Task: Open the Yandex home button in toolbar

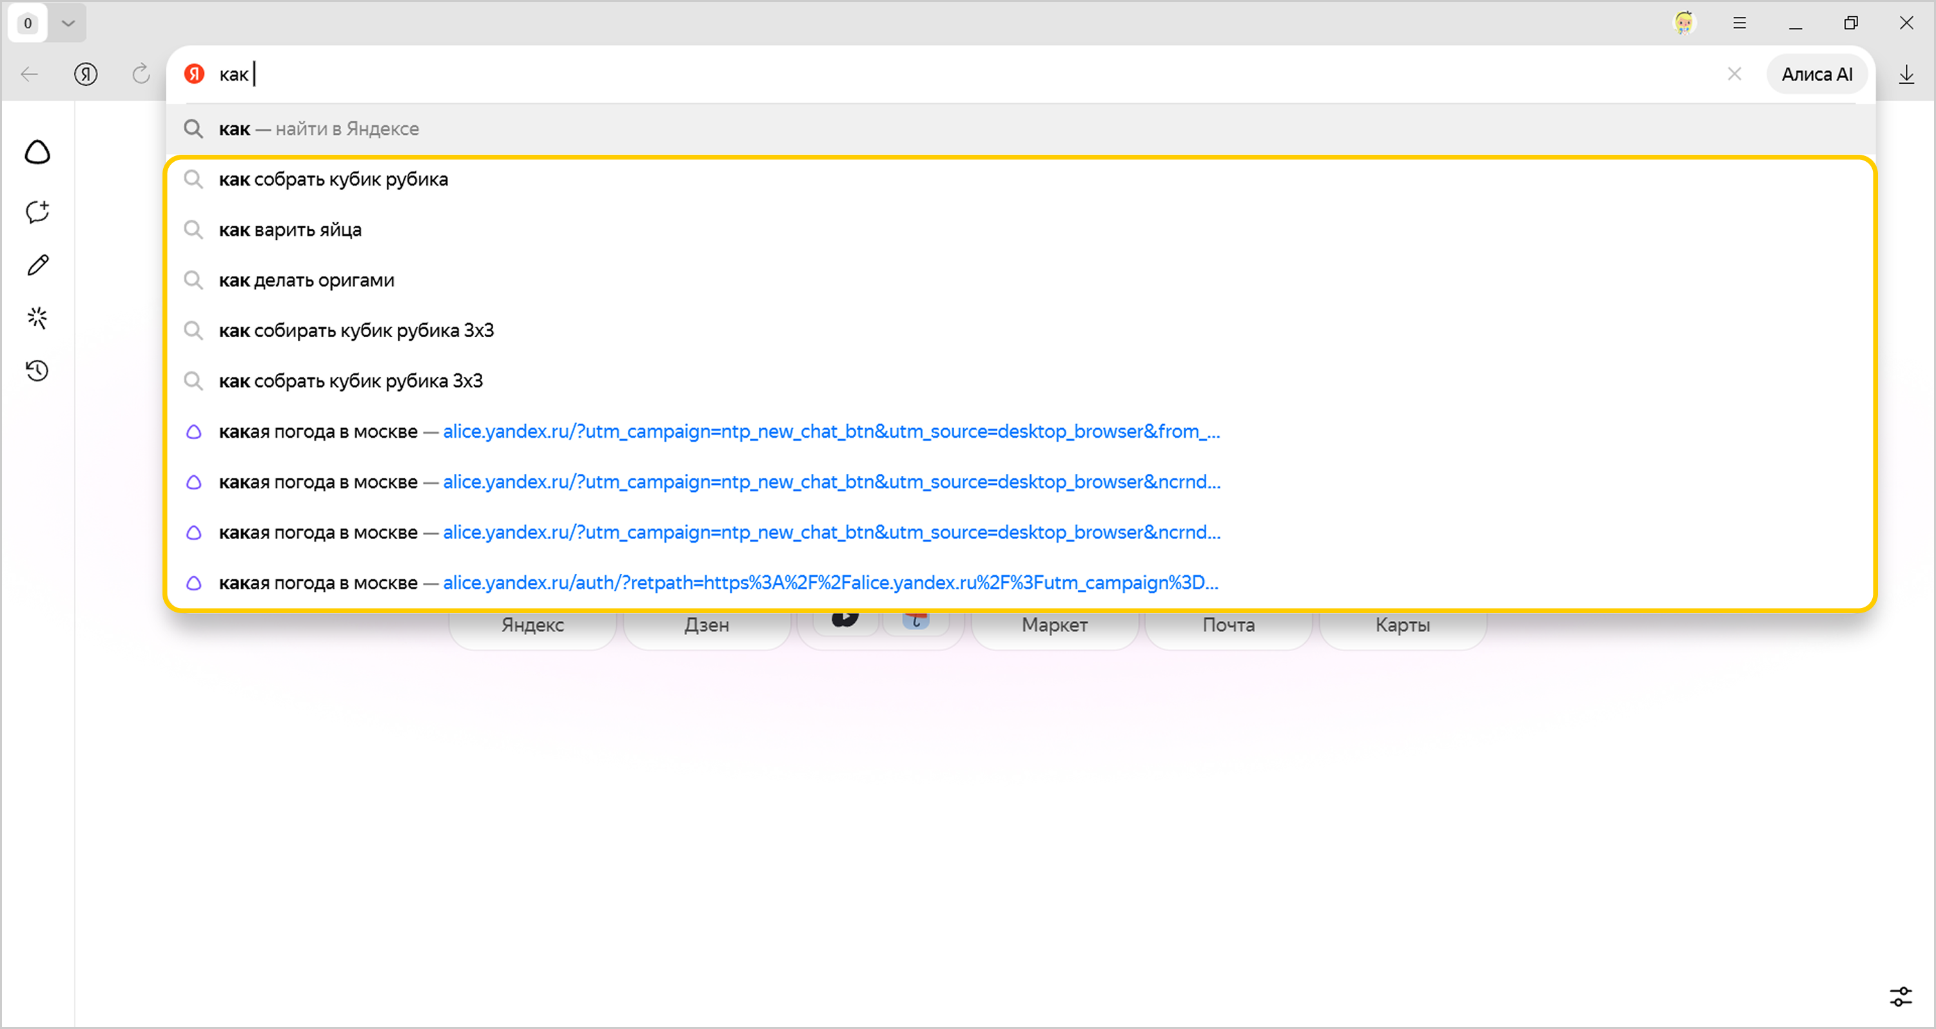Action: point(86,74)
